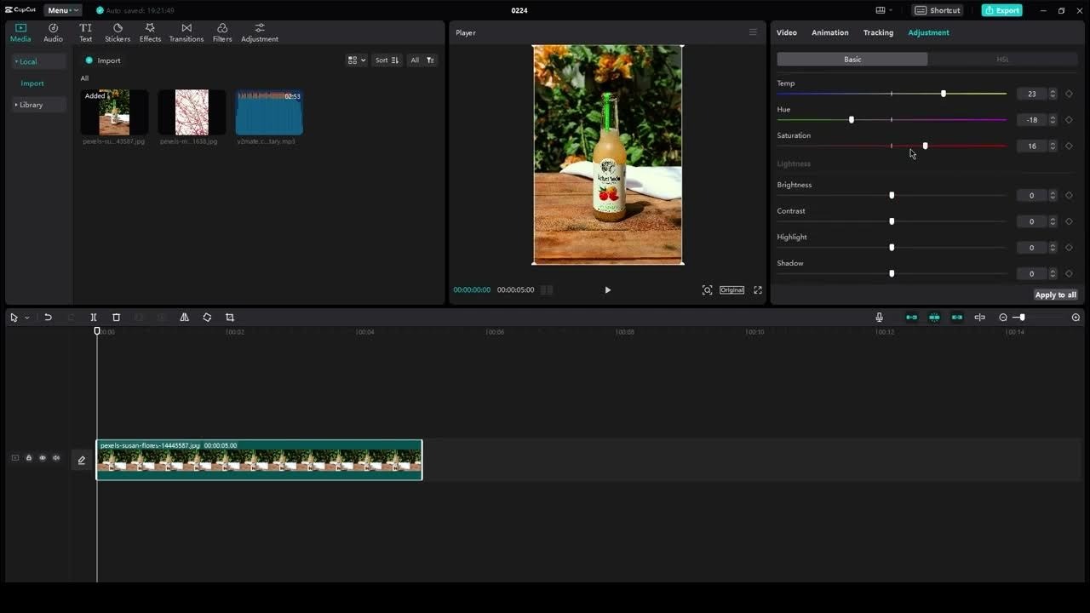
Task: Select the Split tool in the timeline toolbar
Action: click(94, 317)
